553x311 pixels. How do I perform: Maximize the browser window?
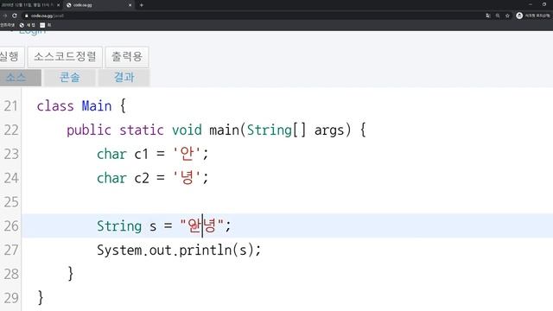tap(544, 4)
